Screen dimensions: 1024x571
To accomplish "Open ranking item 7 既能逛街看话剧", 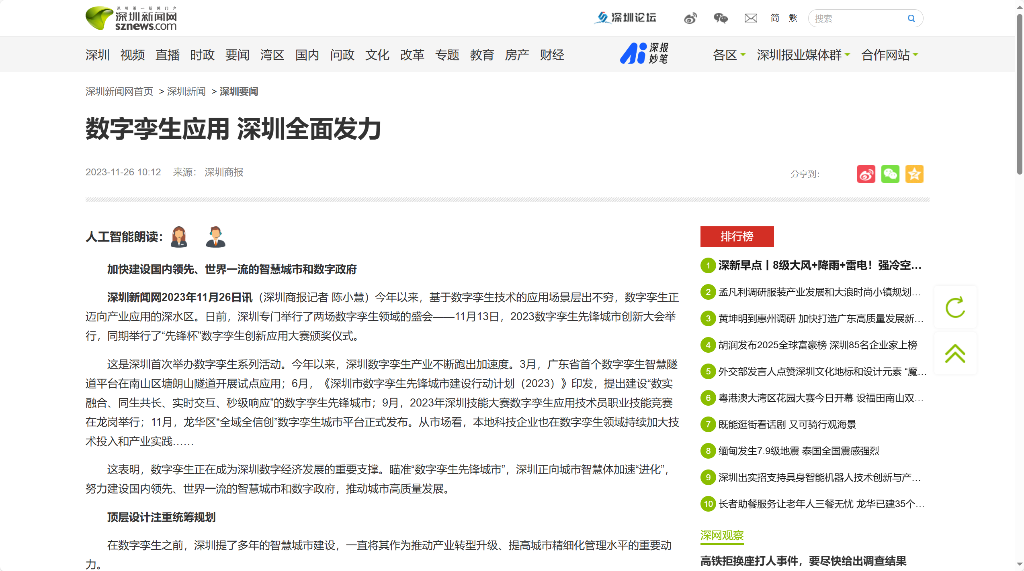I will 787,424.
